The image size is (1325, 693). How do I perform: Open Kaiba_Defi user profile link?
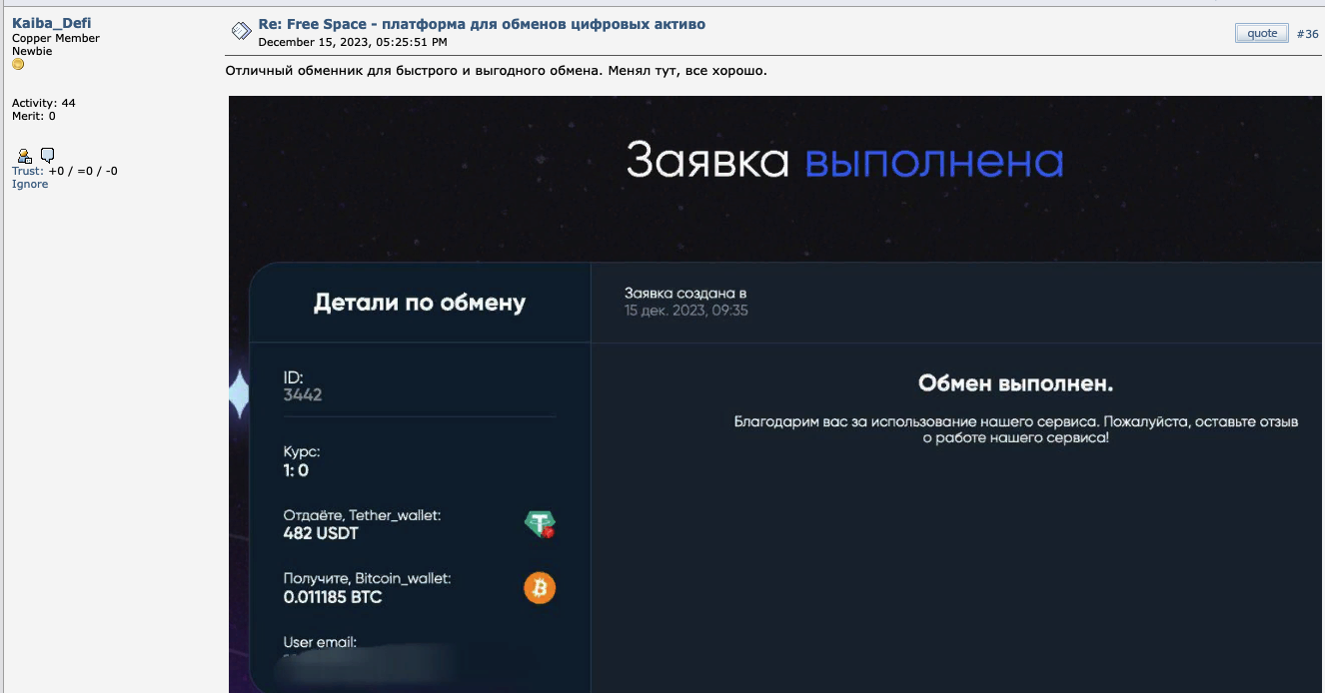coord(51,23)
